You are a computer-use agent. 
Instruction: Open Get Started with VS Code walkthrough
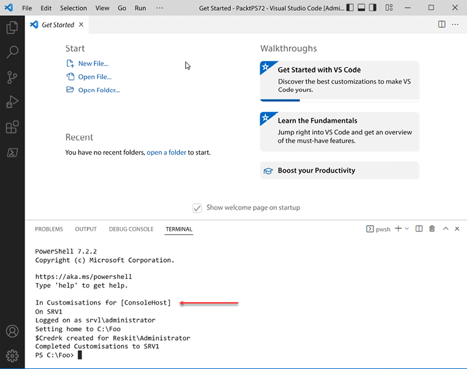[x=340, y=81]
